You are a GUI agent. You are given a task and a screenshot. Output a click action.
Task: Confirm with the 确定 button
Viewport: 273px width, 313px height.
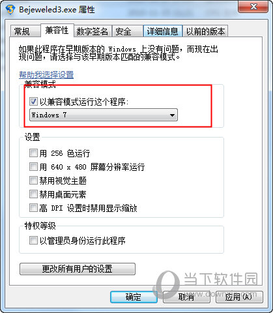[134, 297]
